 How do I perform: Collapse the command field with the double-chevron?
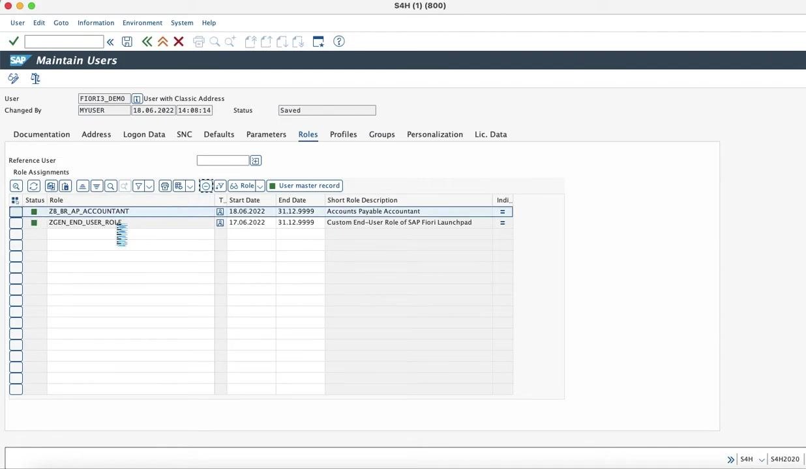click(x=110, y=42)
